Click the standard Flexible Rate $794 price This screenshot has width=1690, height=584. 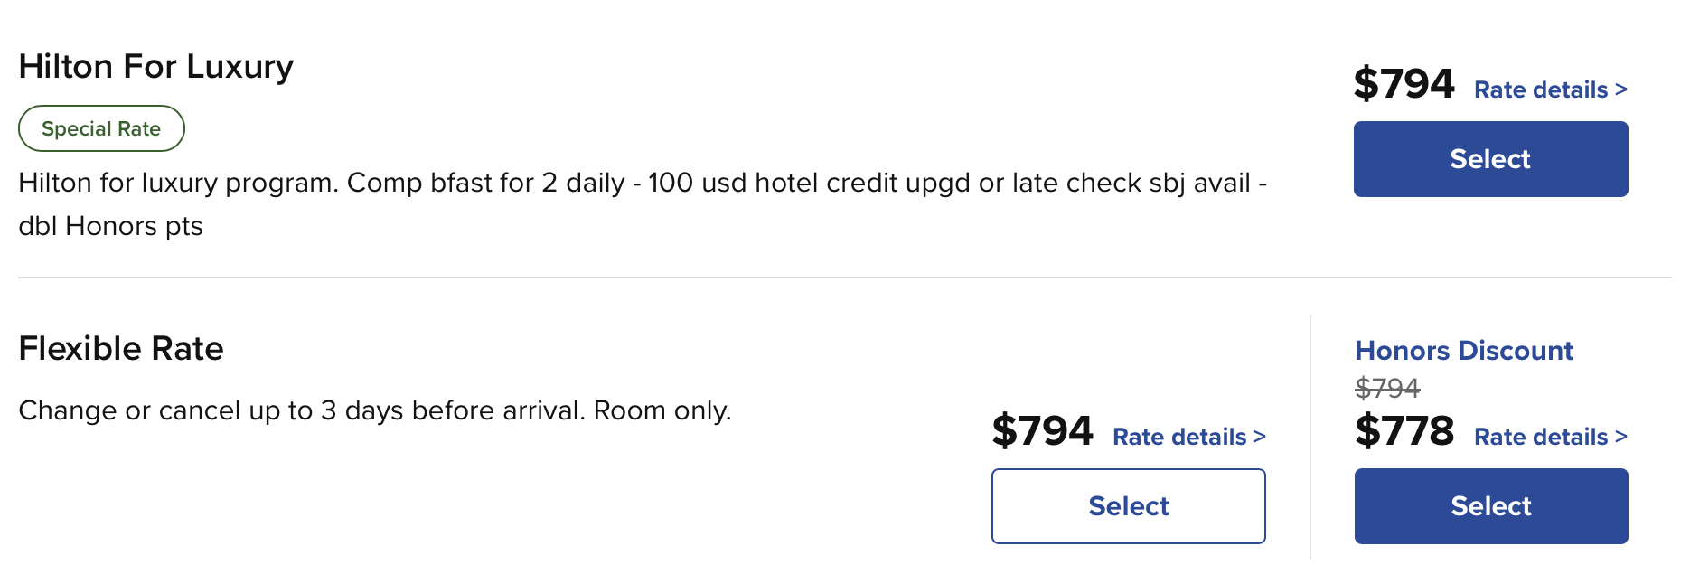click(1042, 431)
